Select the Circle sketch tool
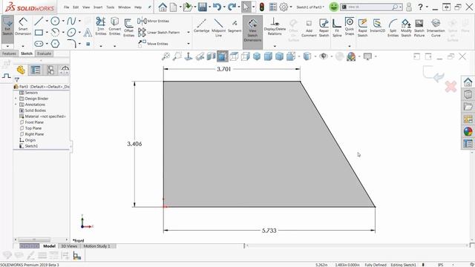Screen dimensions: 475x267 (x=55, y=21)
